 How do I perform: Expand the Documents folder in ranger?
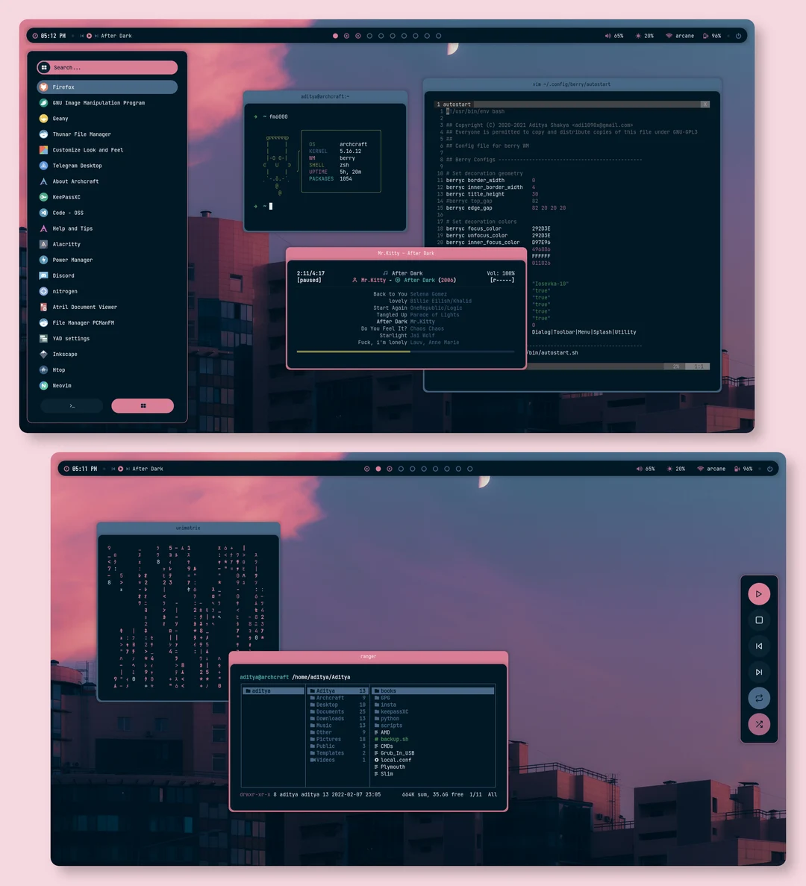[x=329, y=711]
